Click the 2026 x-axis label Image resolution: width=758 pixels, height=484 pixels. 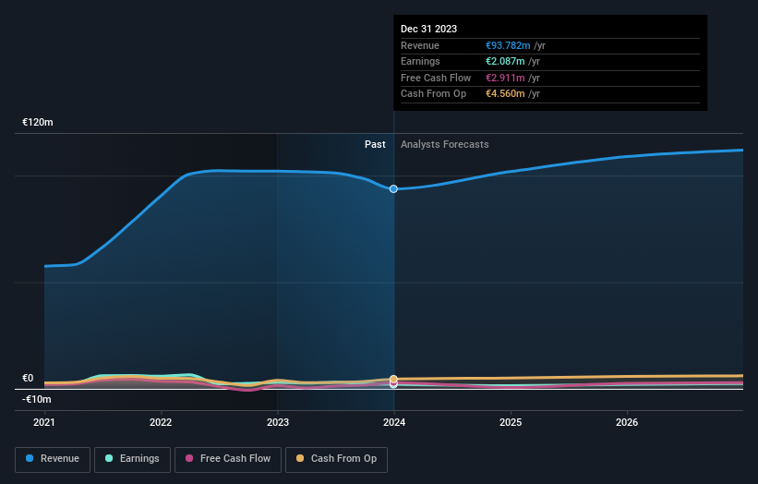pos(627,423)
